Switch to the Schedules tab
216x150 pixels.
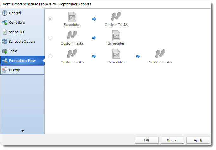click(22, 32)
